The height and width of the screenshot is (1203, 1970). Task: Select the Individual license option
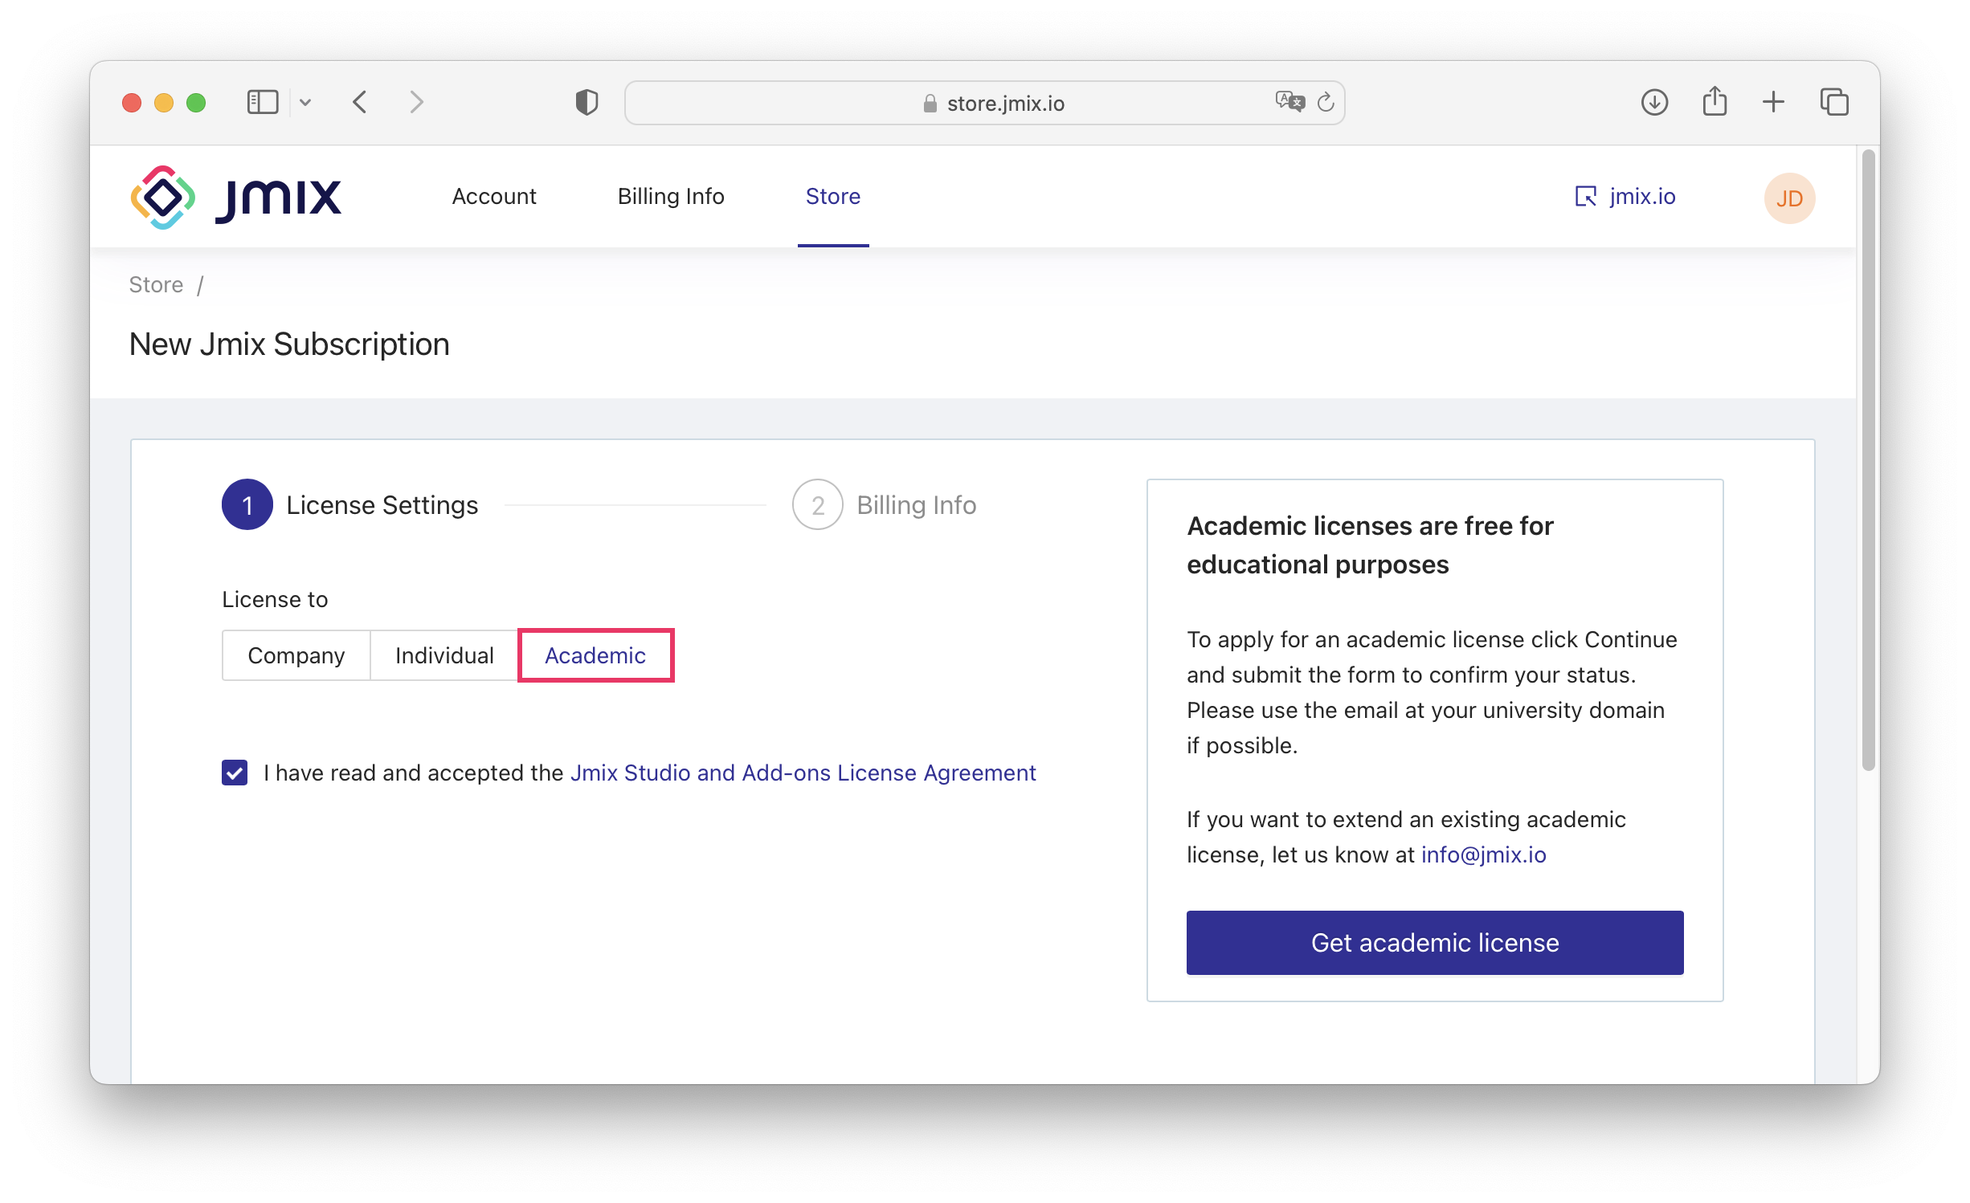tap(443, 655)
